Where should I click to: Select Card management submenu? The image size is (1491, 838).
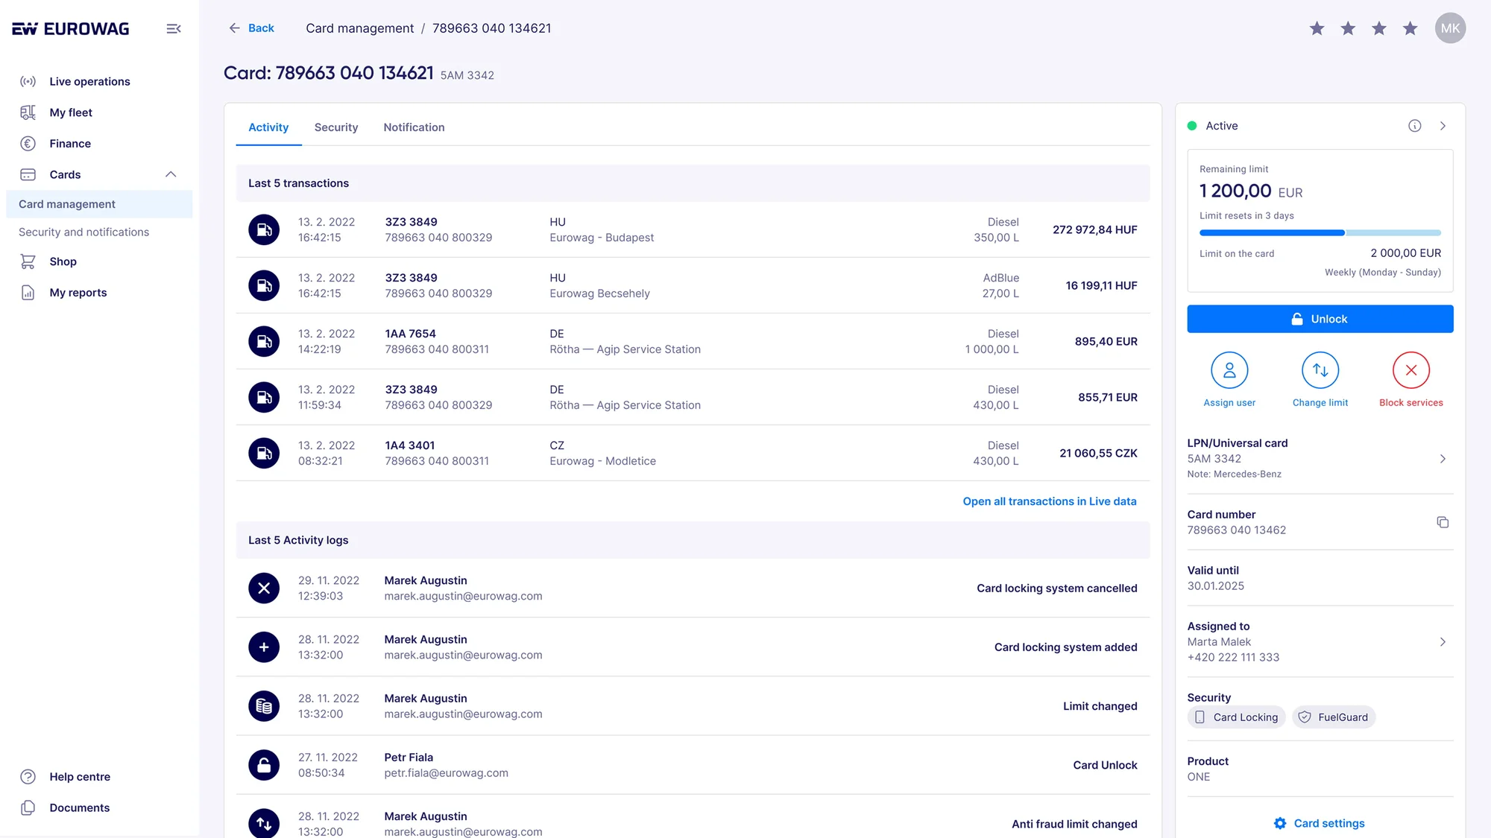99,204
